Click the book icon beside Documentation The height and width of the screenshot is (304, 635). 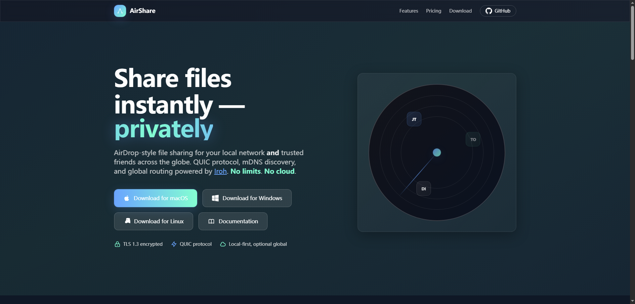click(212, 221)
